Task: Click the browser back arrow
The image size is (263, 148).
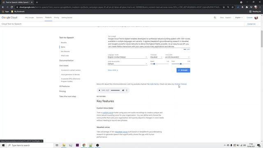Action: point(3,7)
